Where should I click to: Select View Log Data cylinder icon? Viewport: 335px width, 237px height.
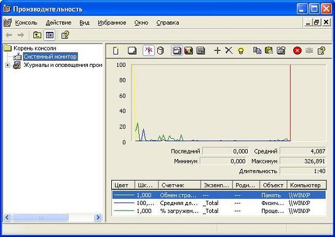coord(160,51)
